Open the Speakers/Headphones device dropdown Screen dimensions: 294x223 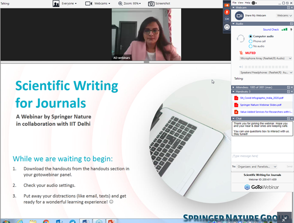pos(266,73)
